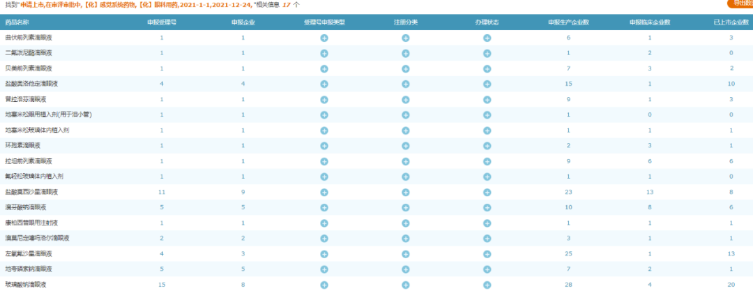The image size is (753, 291).
Task: Show 受理号申报类型 for 环孢素滴眼液
Action: (x=324, y=146)
